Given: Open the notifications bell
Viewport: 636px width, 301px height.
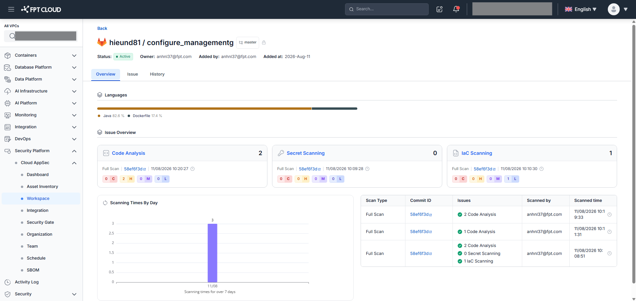Looking at the screenshot, I should 456,9.
